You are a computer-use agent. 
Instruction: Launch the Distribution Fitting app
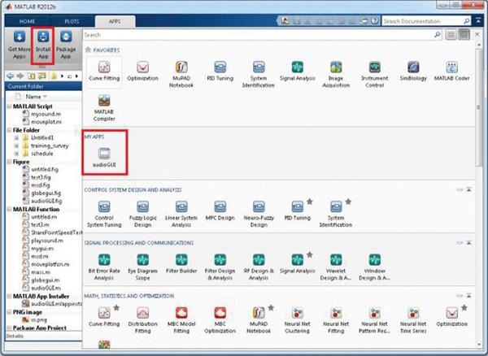pyautogui.click(x=142, y=320)
